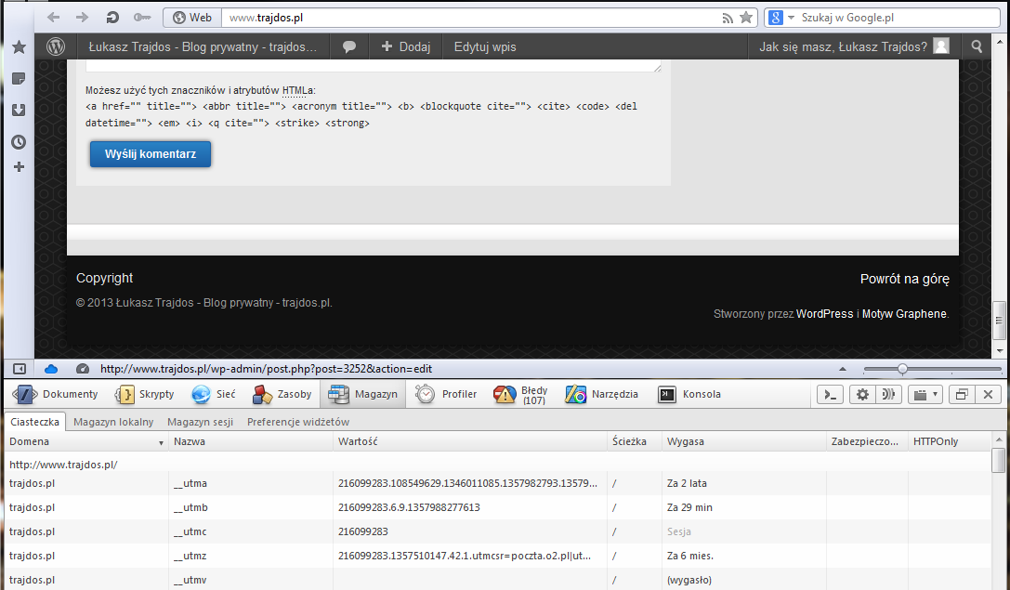This screenshot has width=1010, height=590.
Task: Toggle the command line in Dragonfly
Action: click(831, 394)
